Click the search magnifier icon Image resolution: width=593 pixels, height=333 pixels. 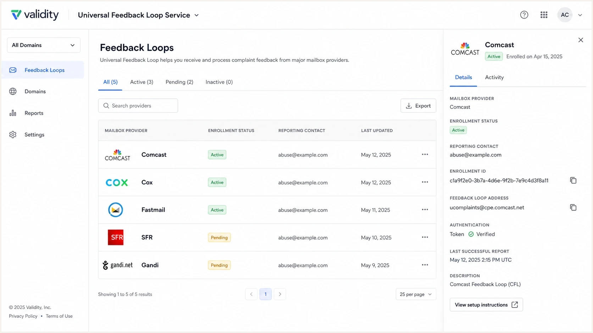[x=106, y=105]
